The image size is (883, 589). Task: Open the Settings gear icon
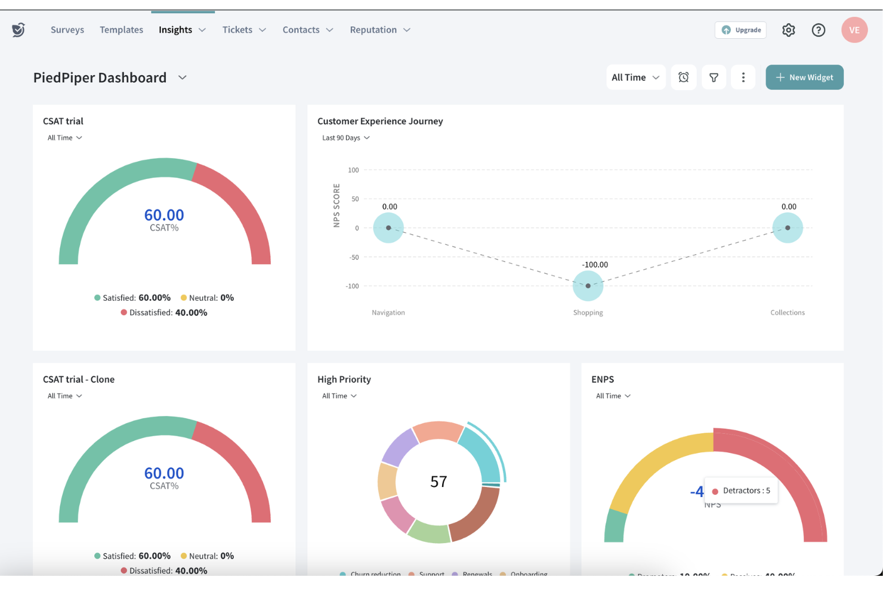[788, 29]
